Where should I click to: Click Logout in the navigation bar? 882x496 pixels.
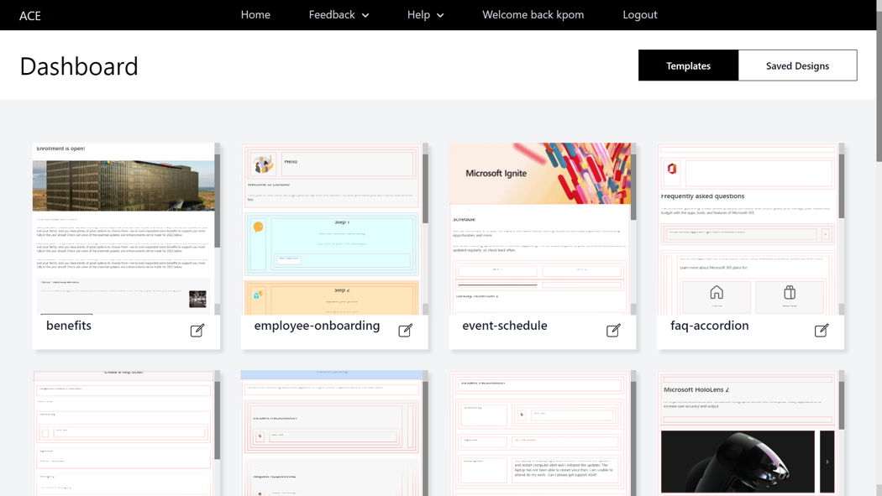[639, 14]
